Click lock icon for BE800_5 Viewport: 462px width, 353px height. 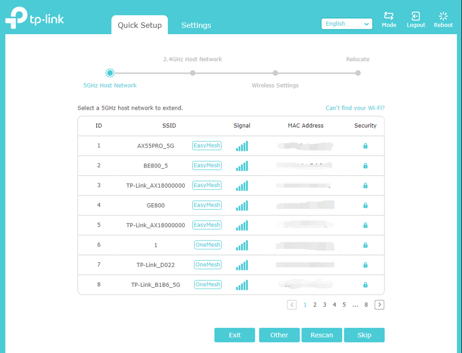coord(365,166)
